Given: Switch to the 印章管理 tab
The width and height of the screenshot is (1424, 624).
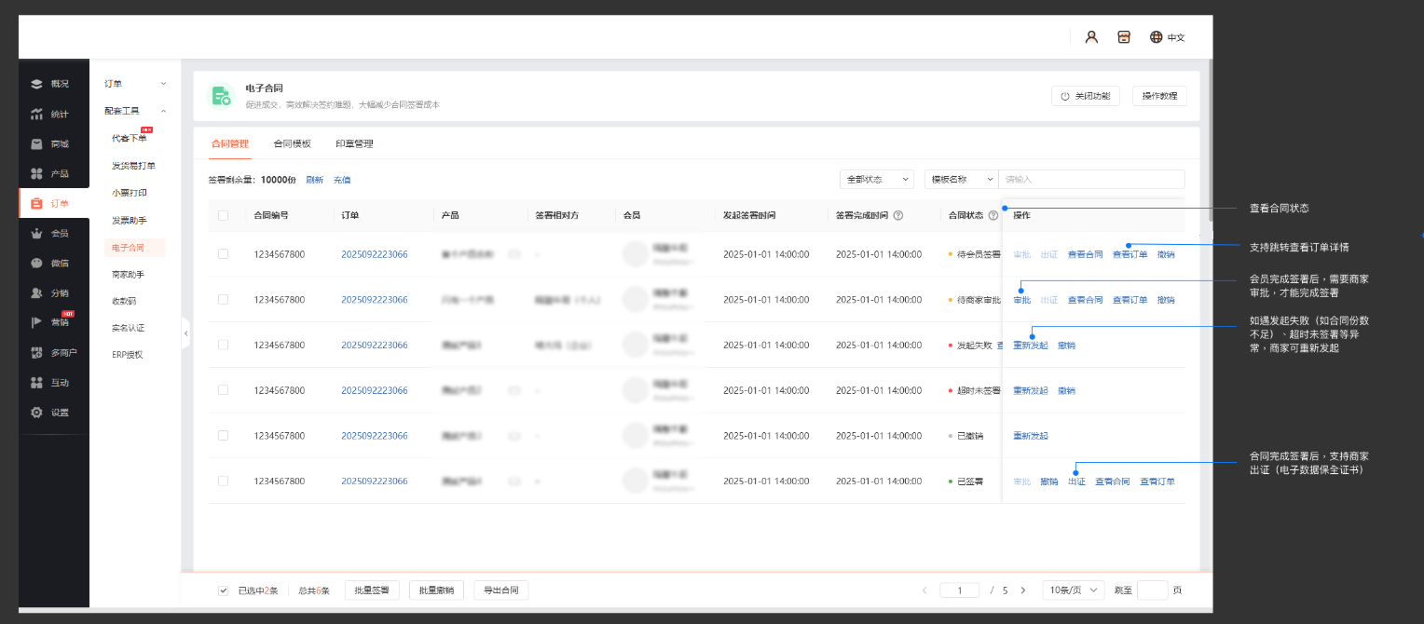Looking at the screenshot, I should 354,144.
